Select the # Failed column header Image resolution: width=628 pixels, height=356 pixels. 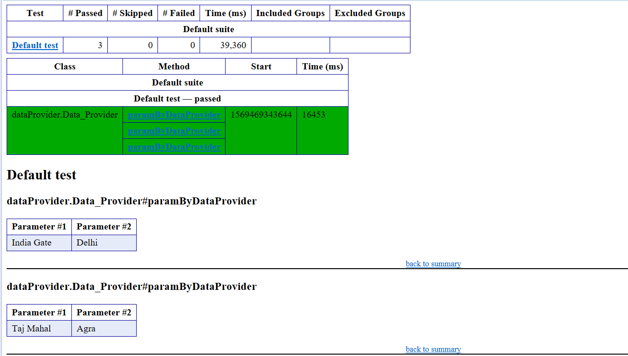(x=179, y=13)
